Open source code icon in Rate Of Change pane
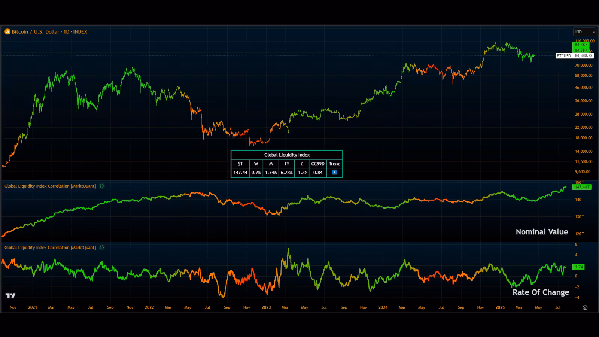The width and height of the screenshot is (599, 337). [x=102, y=248]
